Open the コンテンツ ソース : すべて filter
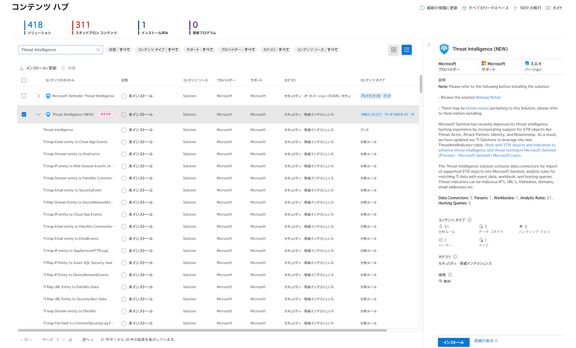Viewport: 576px width, 348px height. point(317,50)
